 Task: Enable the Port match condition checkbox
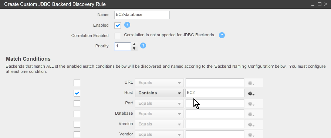click(x=77, y=104)
